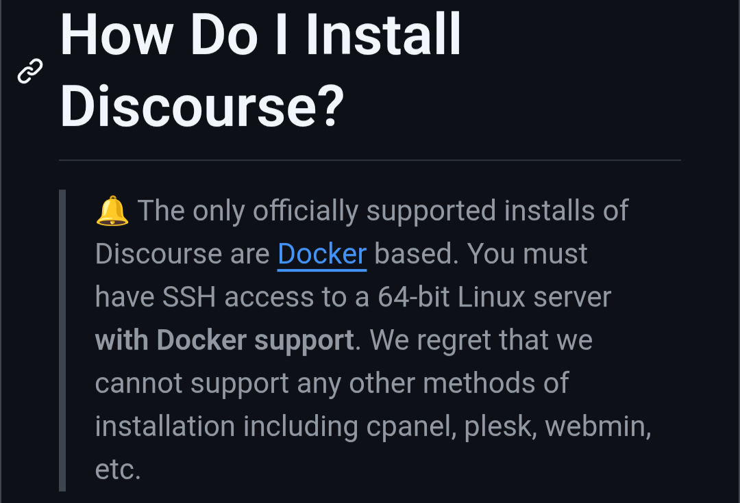Click the "64-bit Linux server" text
Image resolution: width=740 pixels, height=503 pixels.
click(x=494, y=297)
